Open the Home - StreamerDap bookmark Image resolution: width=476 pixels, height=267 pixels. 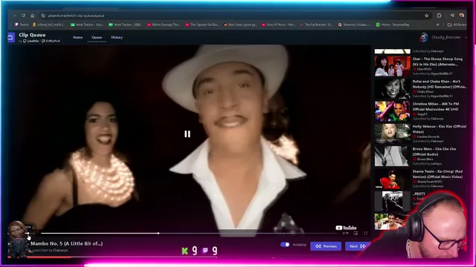pos(393,24)
